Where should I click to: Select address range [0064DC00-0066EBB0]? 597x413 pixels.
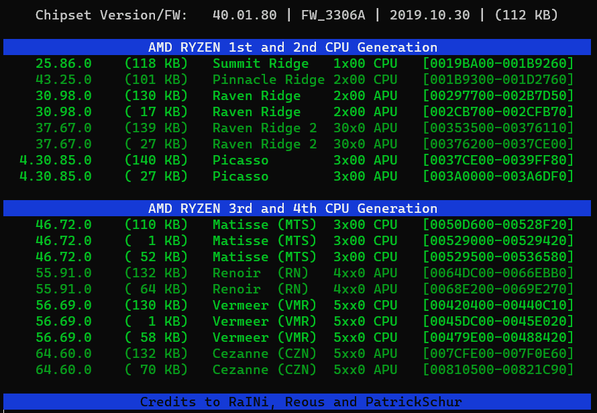pyautogui.click(x=498, y=273)
